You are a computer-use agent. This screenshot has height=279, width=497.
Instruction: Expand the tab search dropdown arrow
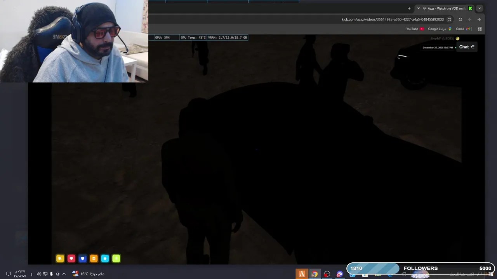[480, 8]
